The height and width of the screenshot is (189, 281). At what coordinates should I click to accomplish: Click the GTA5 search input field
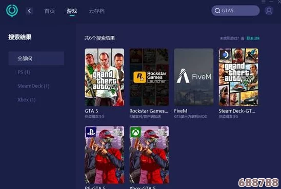coord(235,11)
